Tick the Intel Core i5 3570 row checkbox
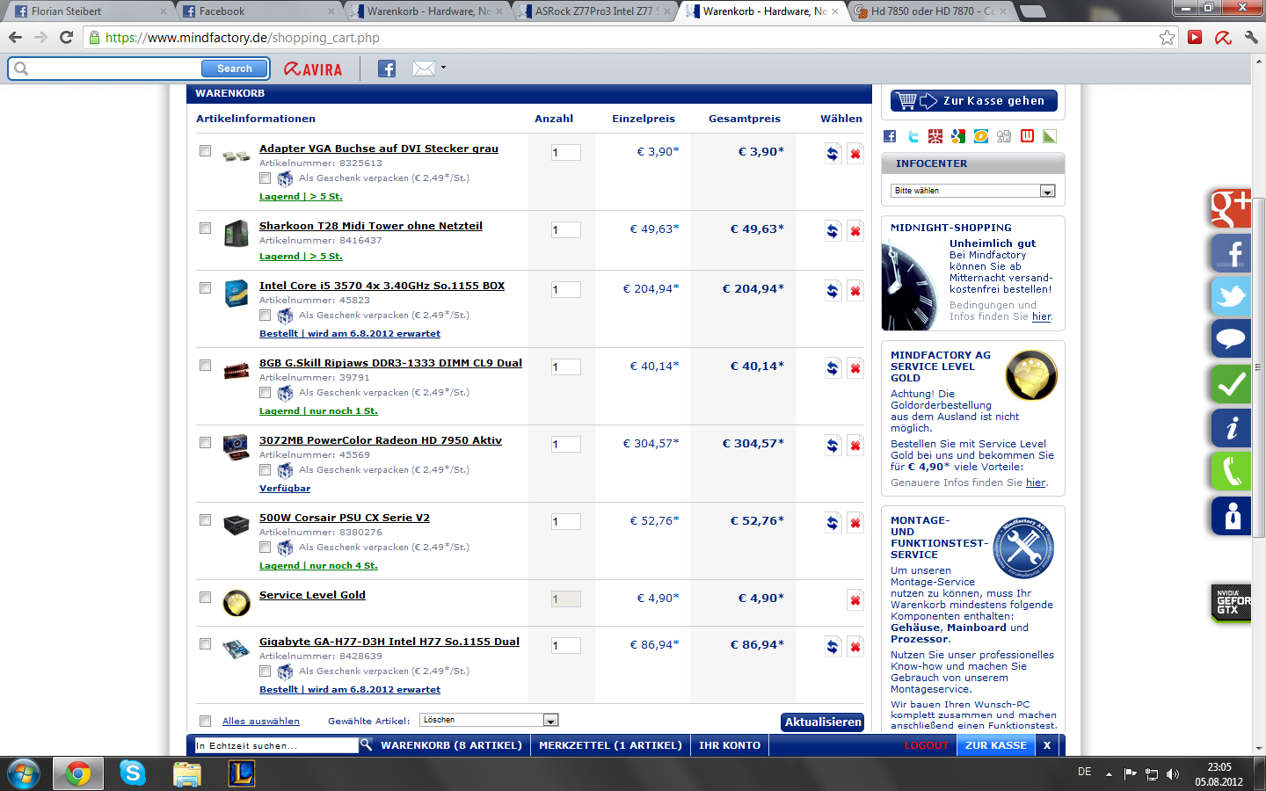 pos(205,288)
